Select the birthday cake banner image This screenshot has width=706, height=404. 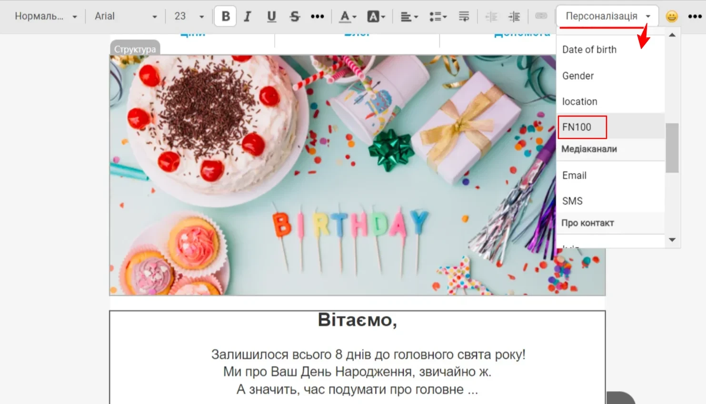pyautogui.click(x=358, y=175)
